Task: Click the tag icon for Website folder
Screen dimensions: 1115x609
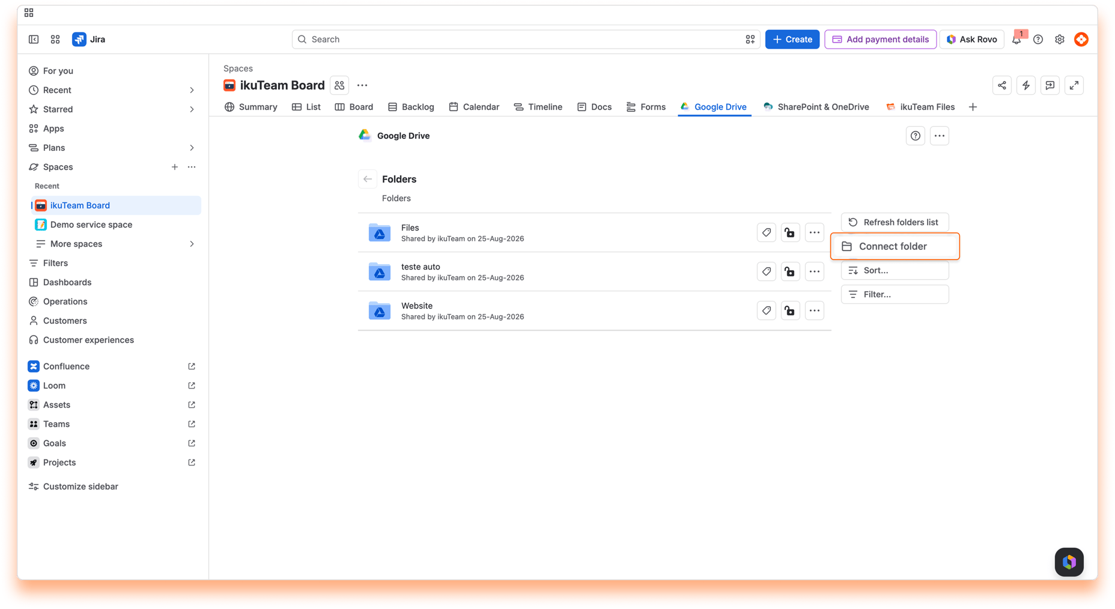Action: pos(767,311)
